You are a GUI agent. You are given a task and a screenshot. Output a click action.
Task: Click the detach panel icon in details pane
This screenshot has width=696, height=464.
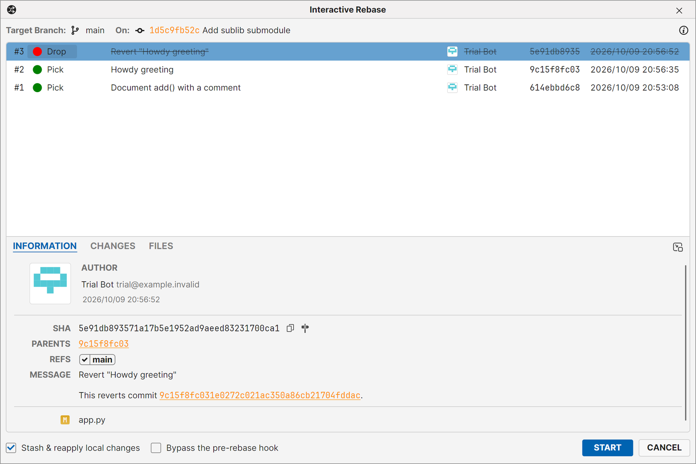(678, 247)
